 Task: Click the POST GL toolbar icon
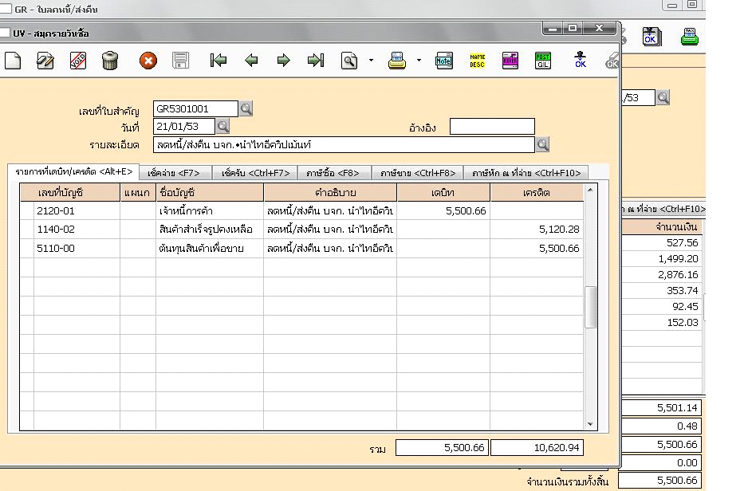542,61
